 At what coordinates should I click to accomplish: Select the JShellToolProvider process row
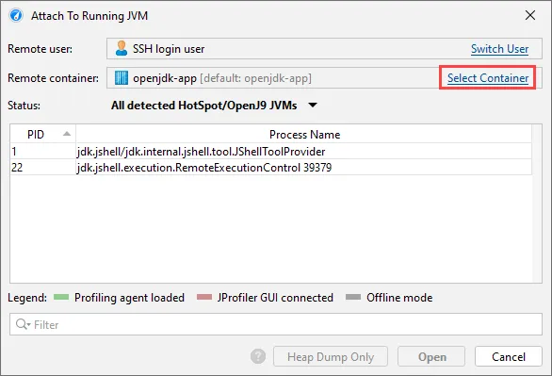pos(271,152)
